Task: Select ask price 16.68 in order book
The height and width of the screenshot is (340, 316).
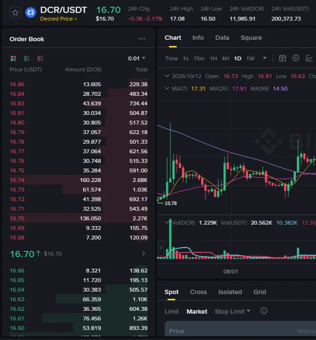Action: point(17,238)
